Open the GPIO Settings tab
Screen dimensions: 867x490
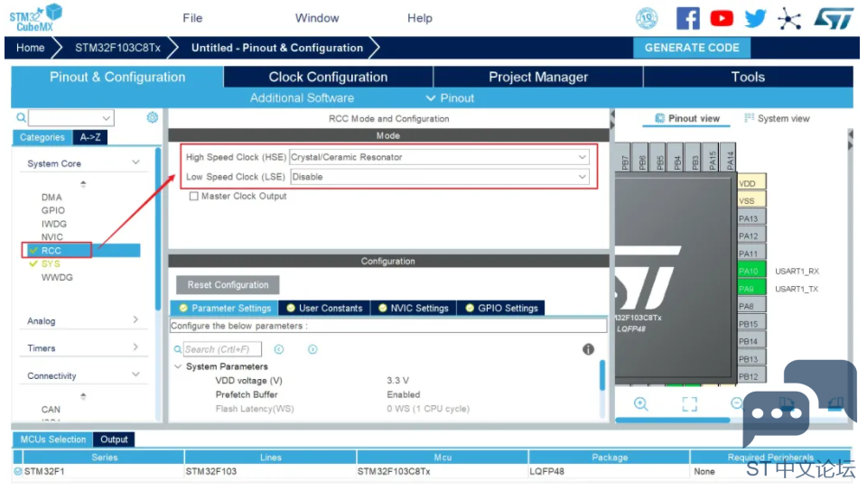tap(501, 308)
